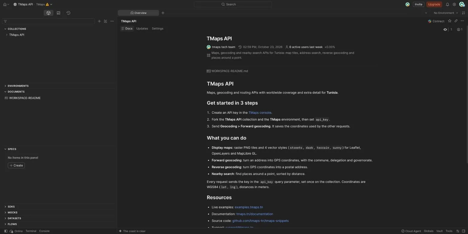Open the History clock icon

(x=68, y=13)
